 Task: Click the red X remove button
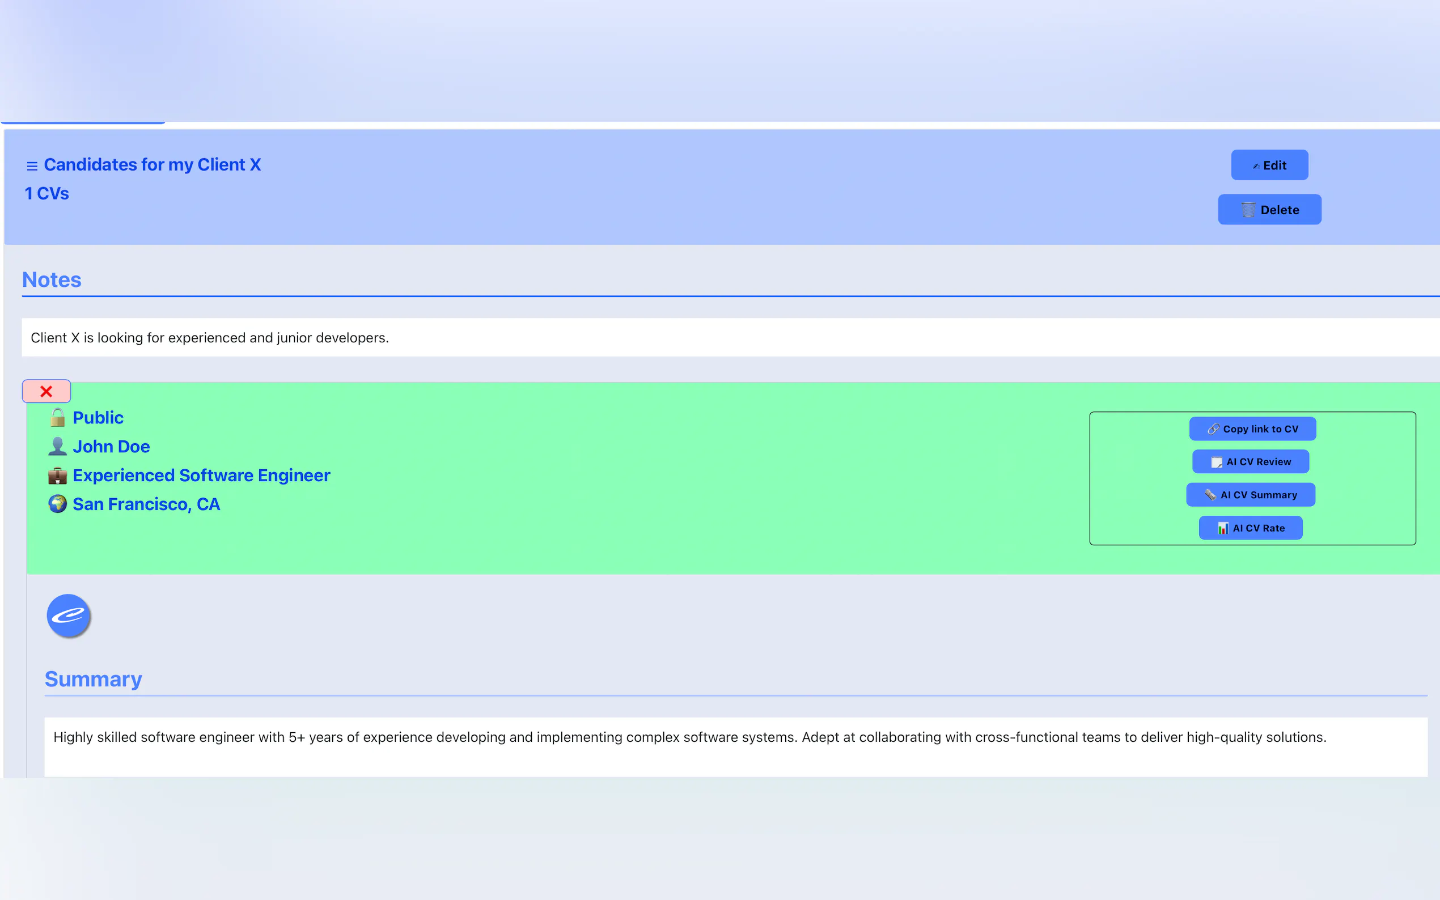pos(46,391)
